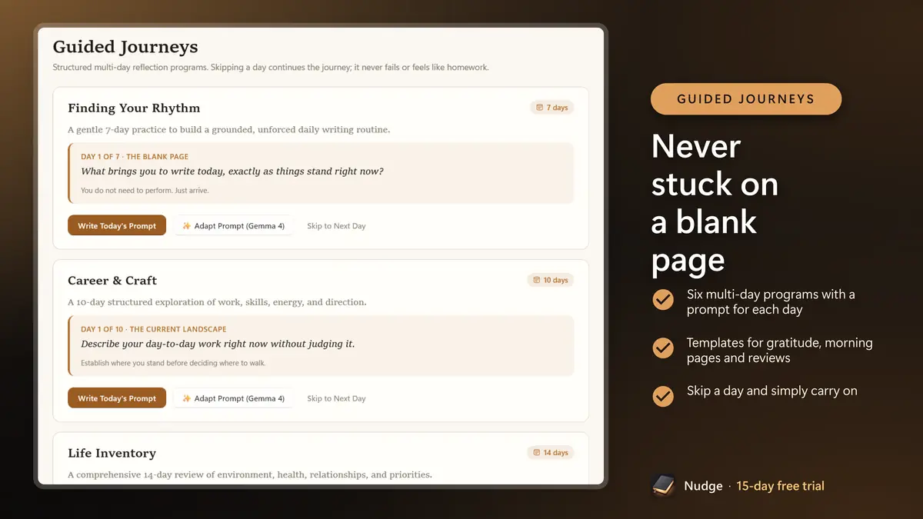Skip to Next Day in Finding Your Rhythm
This screenshot has height=519, width=923.
[x=336, y=226]
